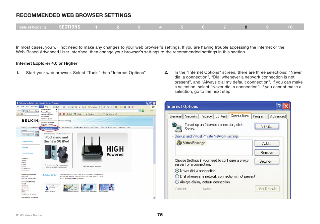Click the 'Support Center' link on Belkin page
Image resolution: width=320 pixels, height=224 pixels.
point(27,142)
